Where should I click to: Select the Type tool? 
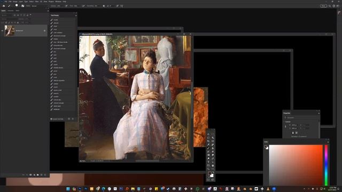pos(208,162)
